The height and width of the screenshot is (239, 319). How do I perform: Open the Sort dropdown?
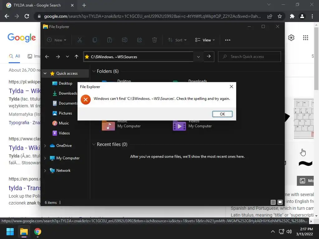coord(177,40)
